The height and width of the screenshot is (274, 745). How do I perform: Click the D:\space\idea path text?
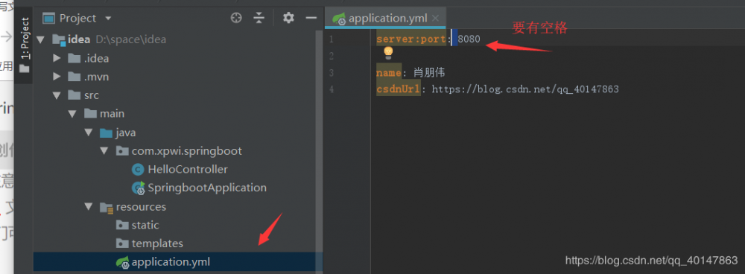click(131, 39)
